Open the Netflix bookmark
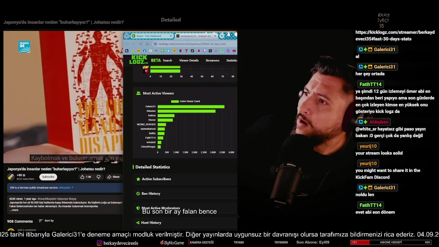Screen dimensions: 439x247 click(x=180, y=51)
